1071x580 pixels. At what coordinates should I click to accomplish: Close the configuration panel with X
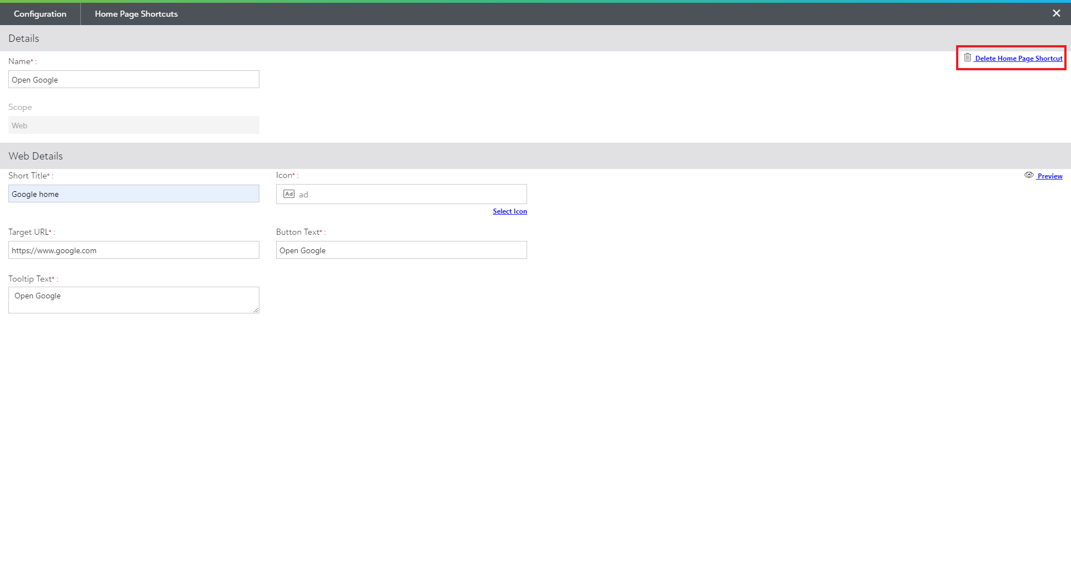(1056, 13)
